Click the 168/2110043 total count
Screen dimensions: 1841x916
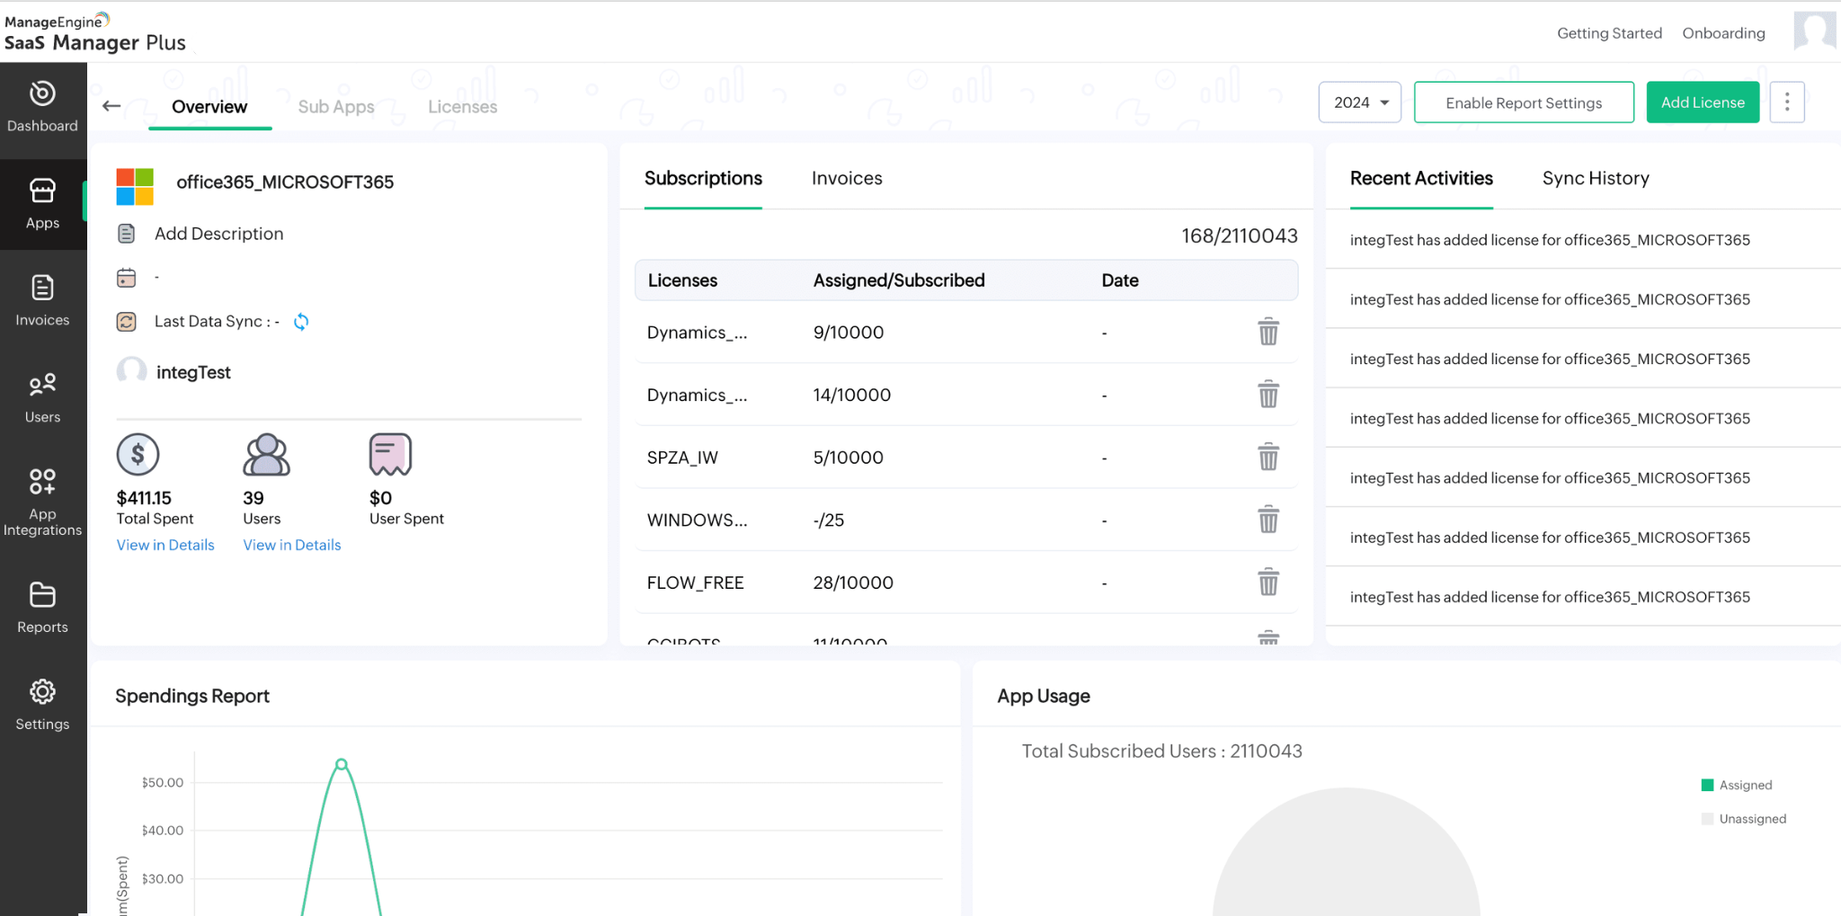[x=1240, y=236]
